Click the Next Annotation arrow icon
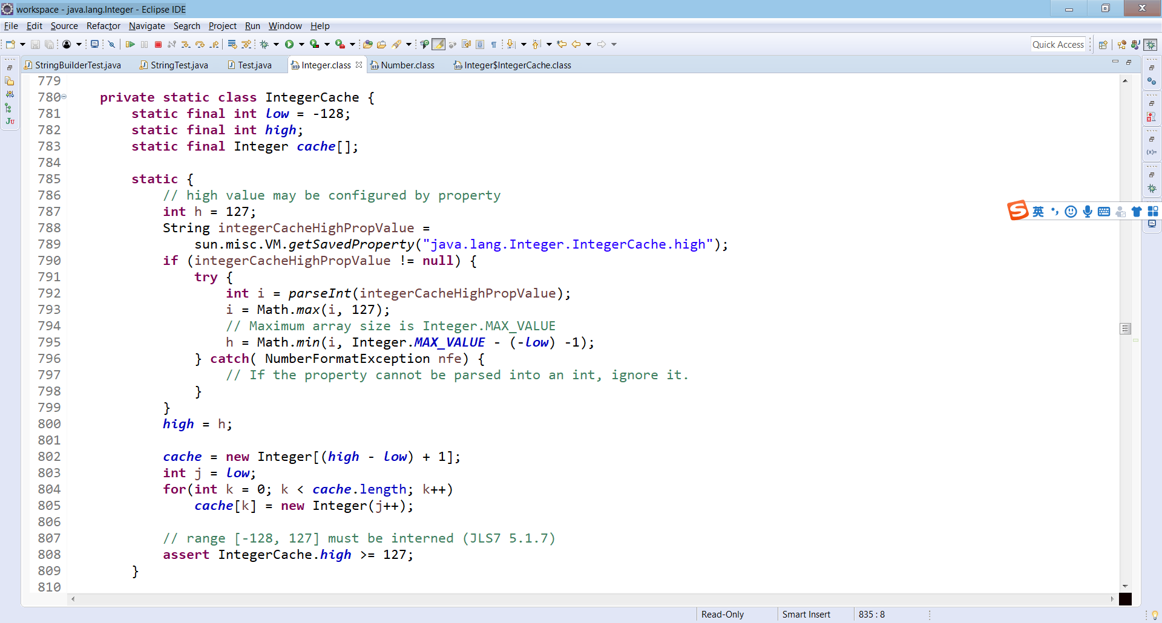The height and width of the screenshot is (623, 1162). tap(511, 44)
